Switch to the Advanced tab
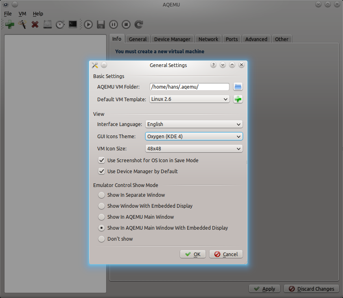The image size is (343, 298). pyautogui.click(x=256, y=39)
